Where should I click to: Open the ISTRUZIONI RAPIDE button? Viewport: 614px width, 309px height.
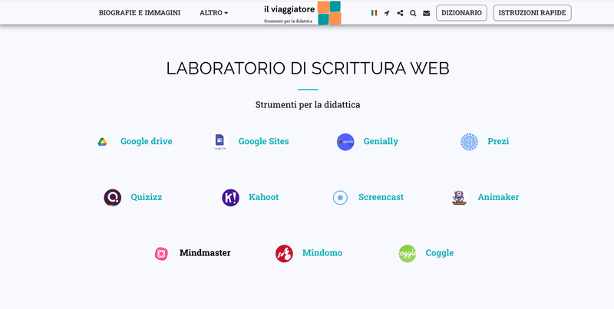pyautogui.click(x=532, y=13)
